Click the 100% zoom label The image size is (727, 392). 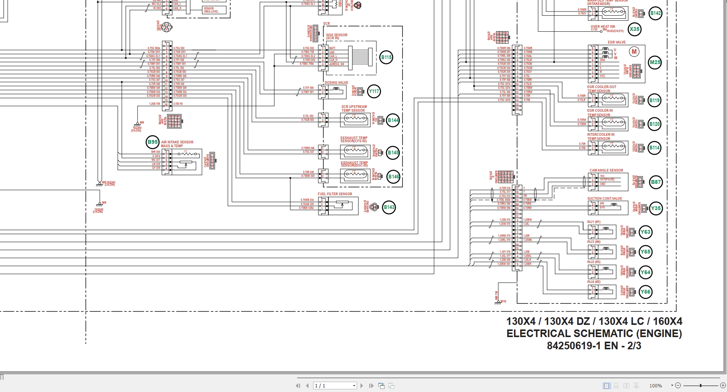click(x=656, y=386)
